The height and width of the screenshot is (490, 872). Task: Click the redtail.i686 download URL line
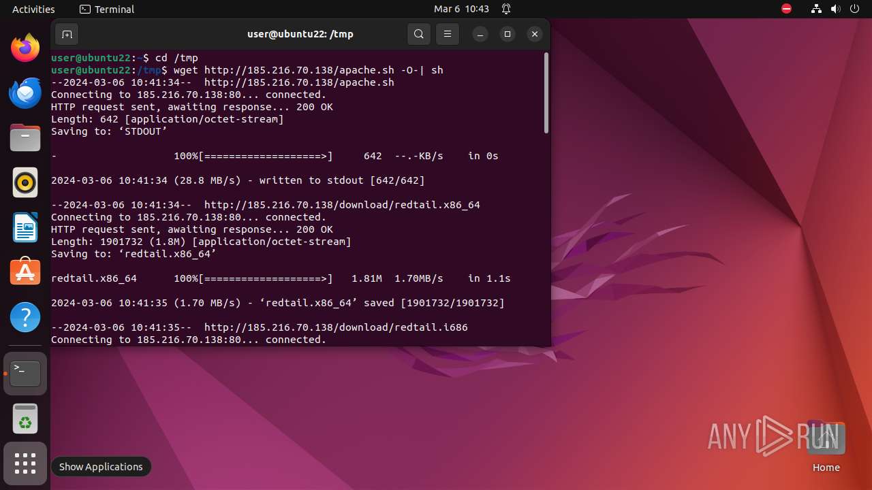click(x=260, y=327)
